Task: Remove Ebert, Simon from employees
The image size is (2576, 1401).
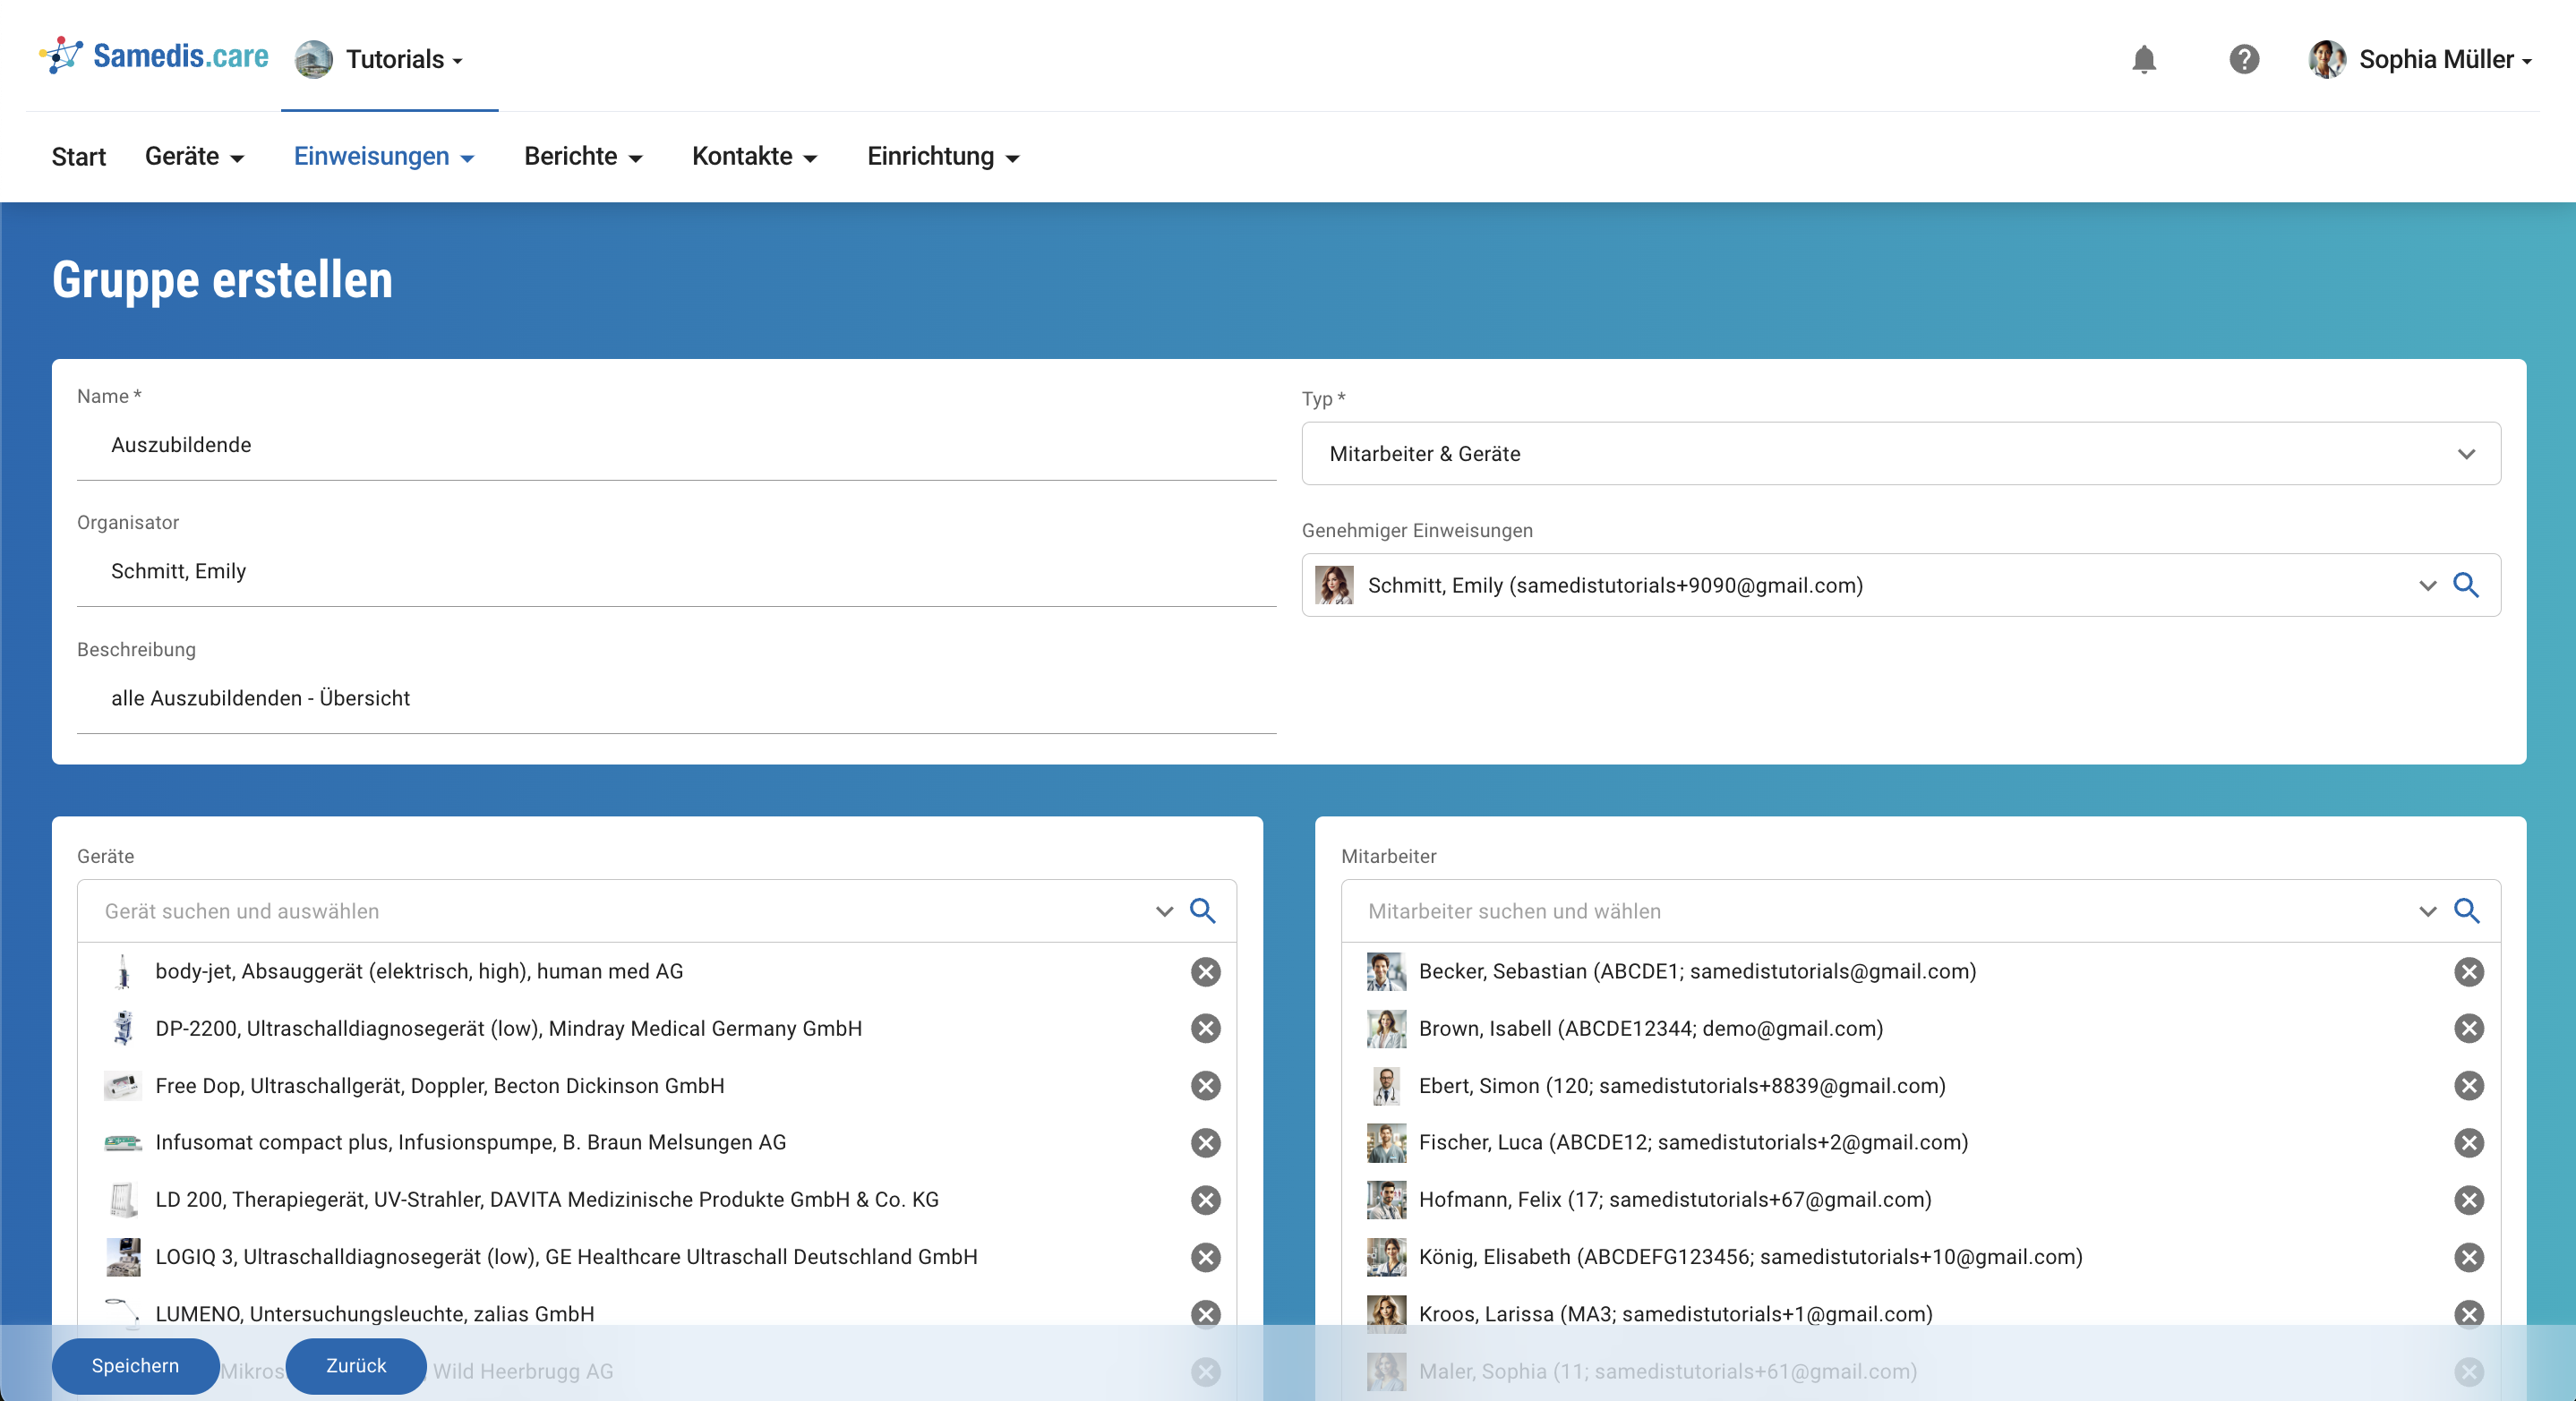Action: (2469, 1086)
